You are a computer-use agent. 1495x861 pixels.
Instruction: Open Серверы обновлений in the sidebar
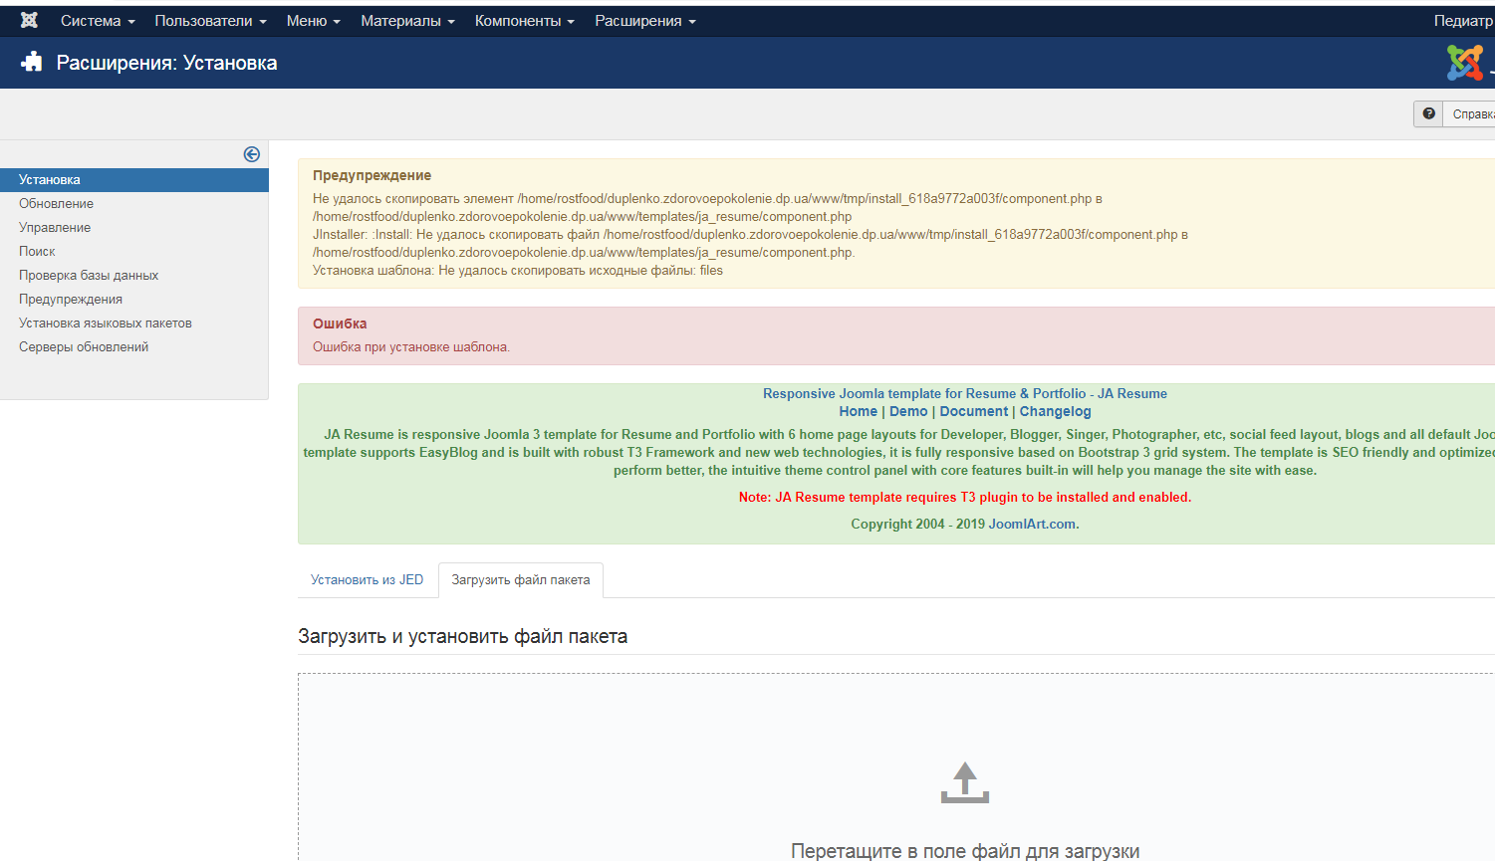point(84,347)
